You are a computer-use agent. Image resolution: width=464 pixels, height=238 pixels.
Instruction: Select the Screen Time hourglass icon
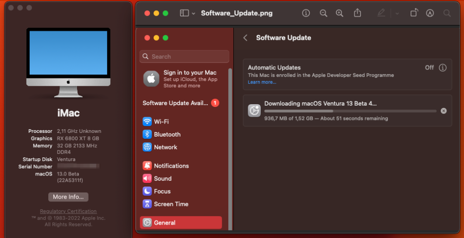point(147,204)
